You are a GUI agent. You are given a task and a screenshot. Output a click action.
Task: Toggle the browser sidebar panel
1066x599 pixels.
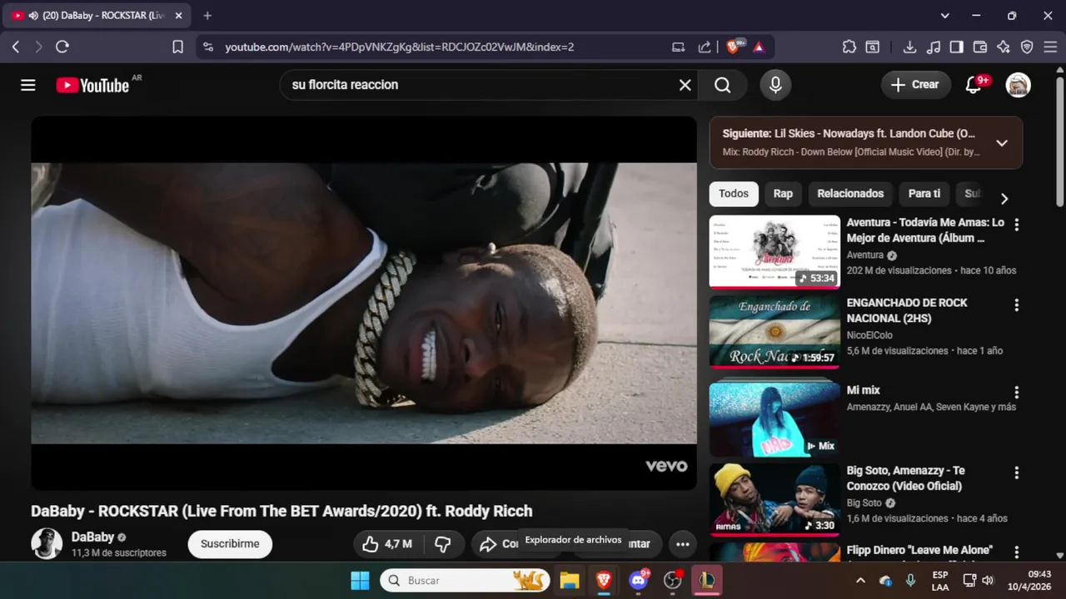click(x=957, y=47)
